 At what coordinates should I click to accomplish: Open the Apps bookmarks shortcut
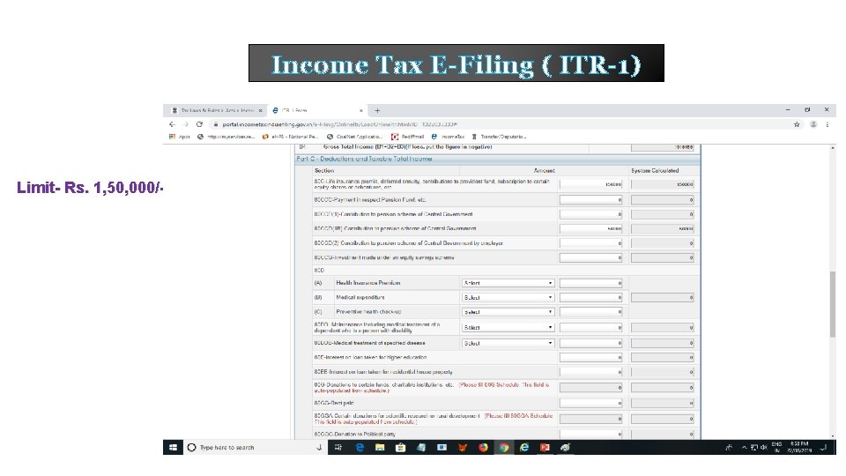click(x=180, y=137)
